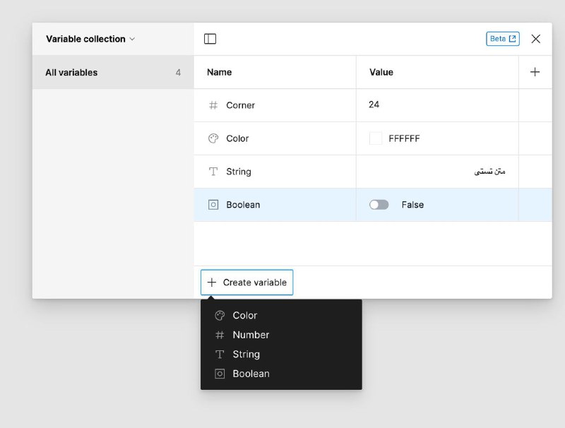The height and width of the screenshot is (428, 565).
Task: Click the plus icon to add a mode column
Action: (535, 72)
